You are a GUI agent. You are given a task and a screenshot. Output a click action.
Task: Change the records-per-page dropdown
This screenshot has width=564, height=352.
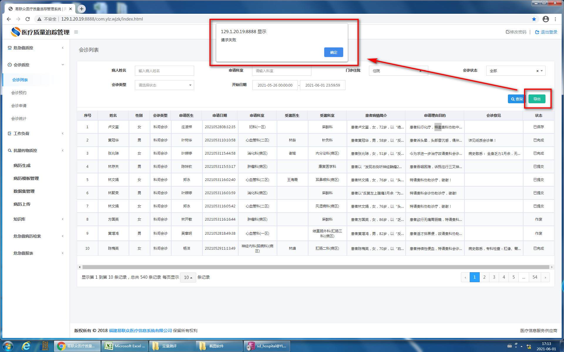(x=188, y=277)
